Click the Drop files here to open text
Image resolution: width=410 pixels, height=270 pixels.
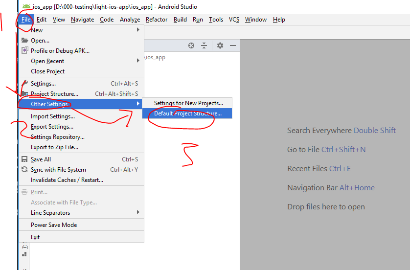point(326,207)
